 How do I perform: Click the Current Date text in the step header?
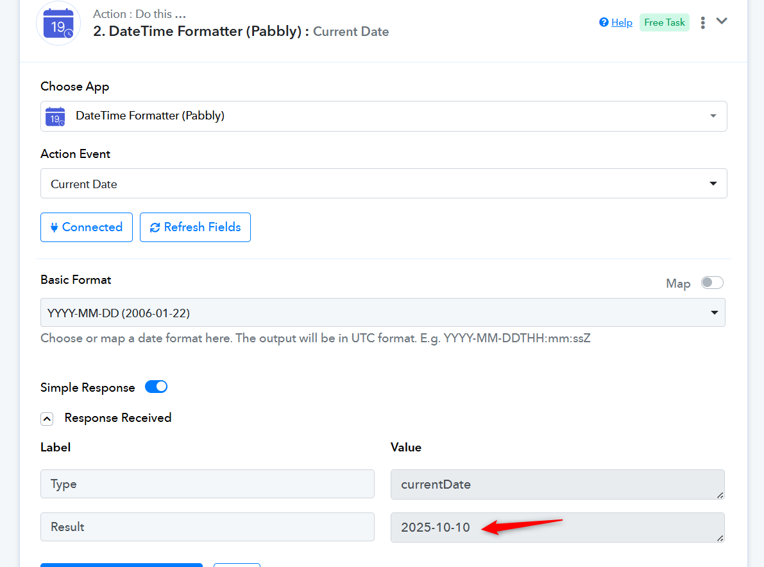coord(351,31)
